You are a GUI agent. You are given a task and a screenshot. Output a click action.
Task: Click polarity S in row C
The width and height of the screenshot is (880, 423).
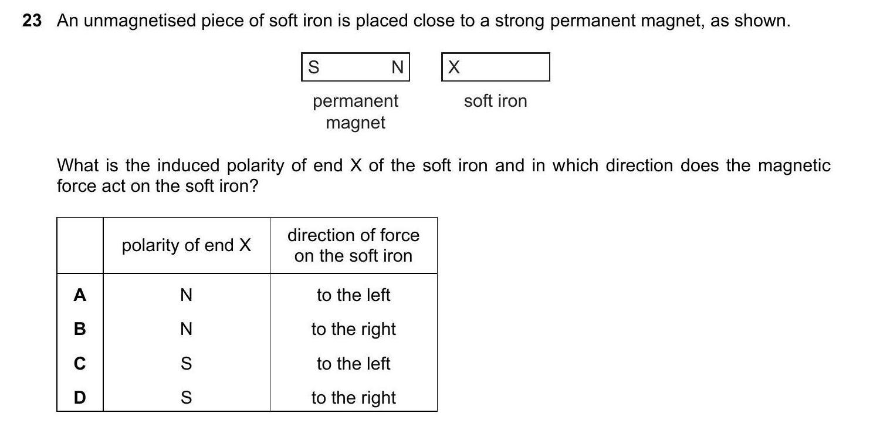point(186,364)
